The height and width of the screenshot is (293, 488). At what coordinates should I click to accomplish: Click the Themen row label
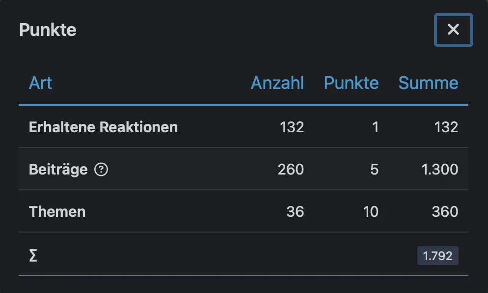(x=57, y=212)
